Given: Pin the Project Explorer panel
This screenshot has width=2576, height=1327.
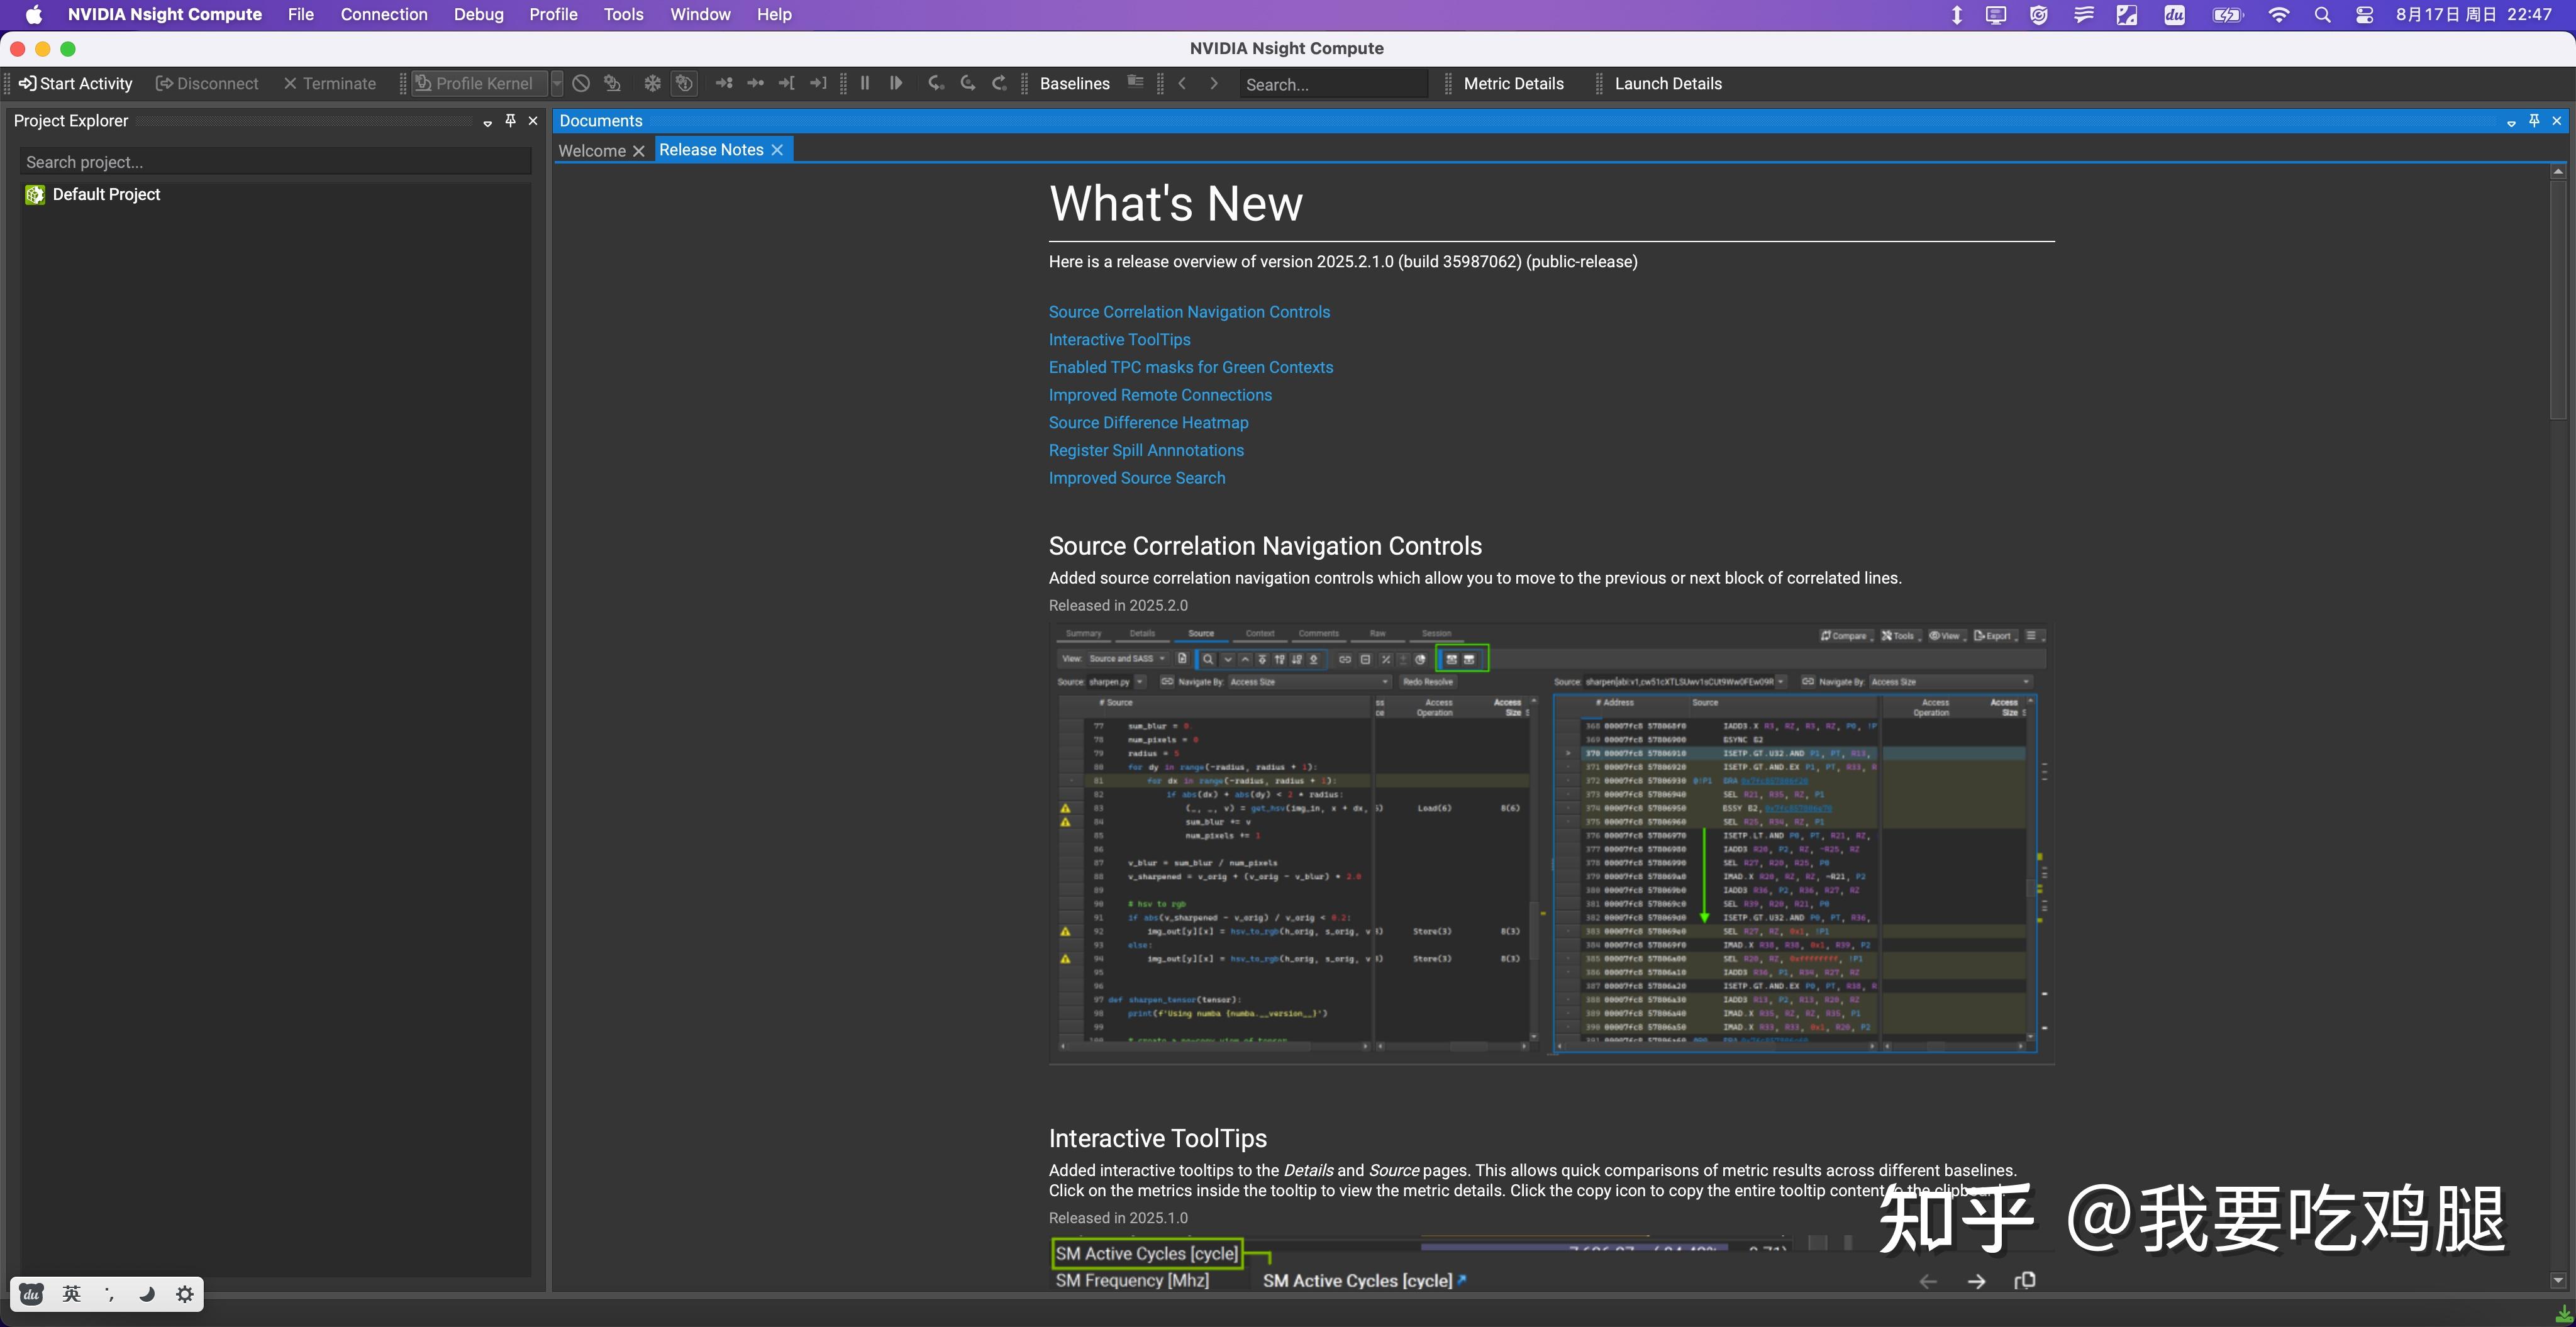Looking at the screenshot, I should [x=510, y=121].
